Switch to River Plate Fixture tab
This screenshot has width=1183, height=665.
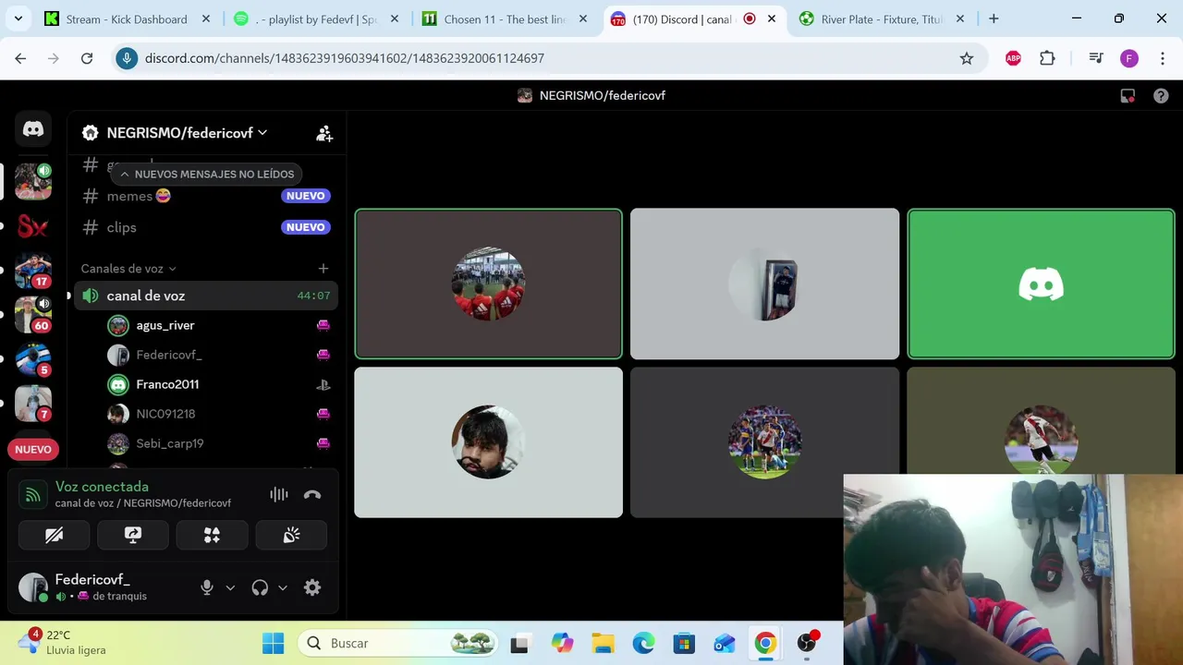(883, 18)
